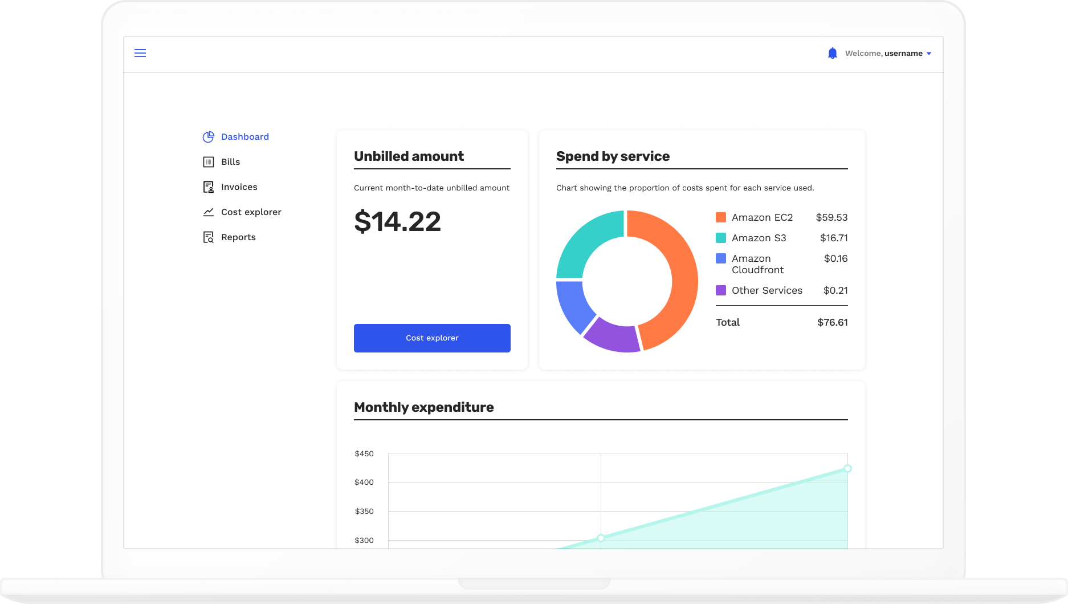Click the $400 axis label
The image size is (1068, 604).
click(364, 483)
